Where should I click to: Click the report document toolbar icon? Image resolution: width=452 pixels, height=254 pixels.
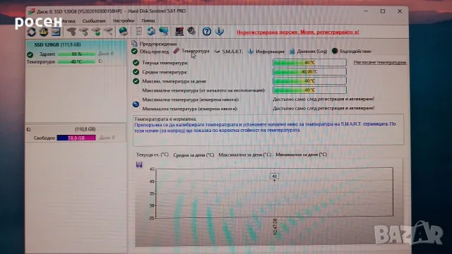click(x=139, y=31)
